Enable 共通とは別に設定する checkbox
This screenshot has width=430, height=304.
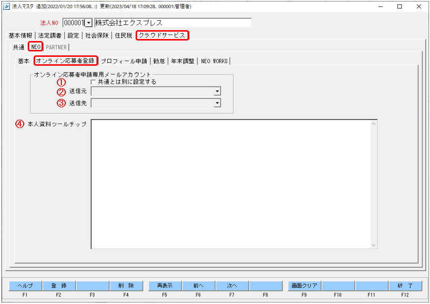[93, 82]
